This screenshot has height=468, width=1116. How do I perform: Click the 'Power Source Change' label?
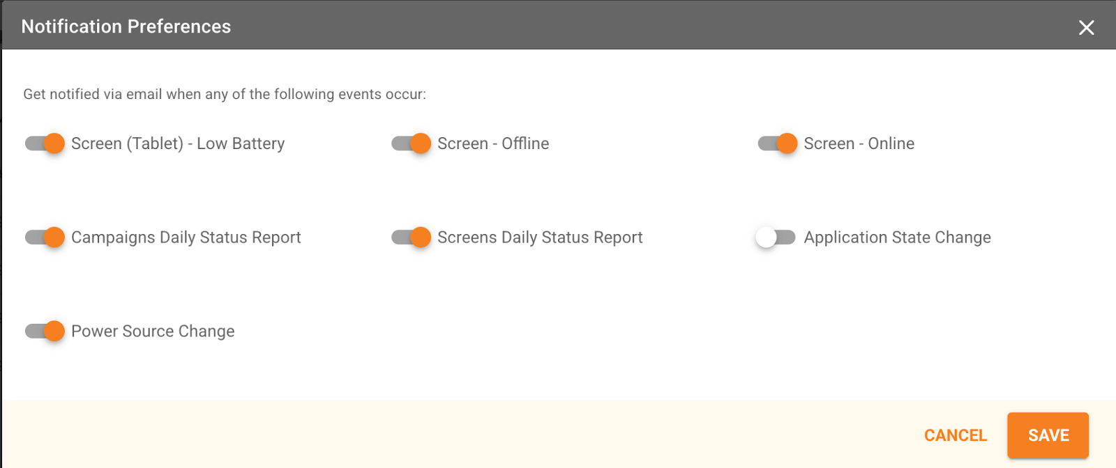click(x=153, y=331)
